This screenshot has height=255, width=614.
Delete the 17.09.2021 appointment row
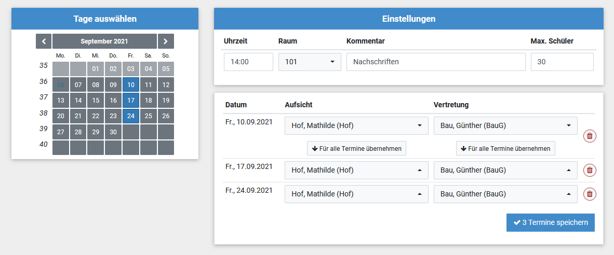(590, 171)
